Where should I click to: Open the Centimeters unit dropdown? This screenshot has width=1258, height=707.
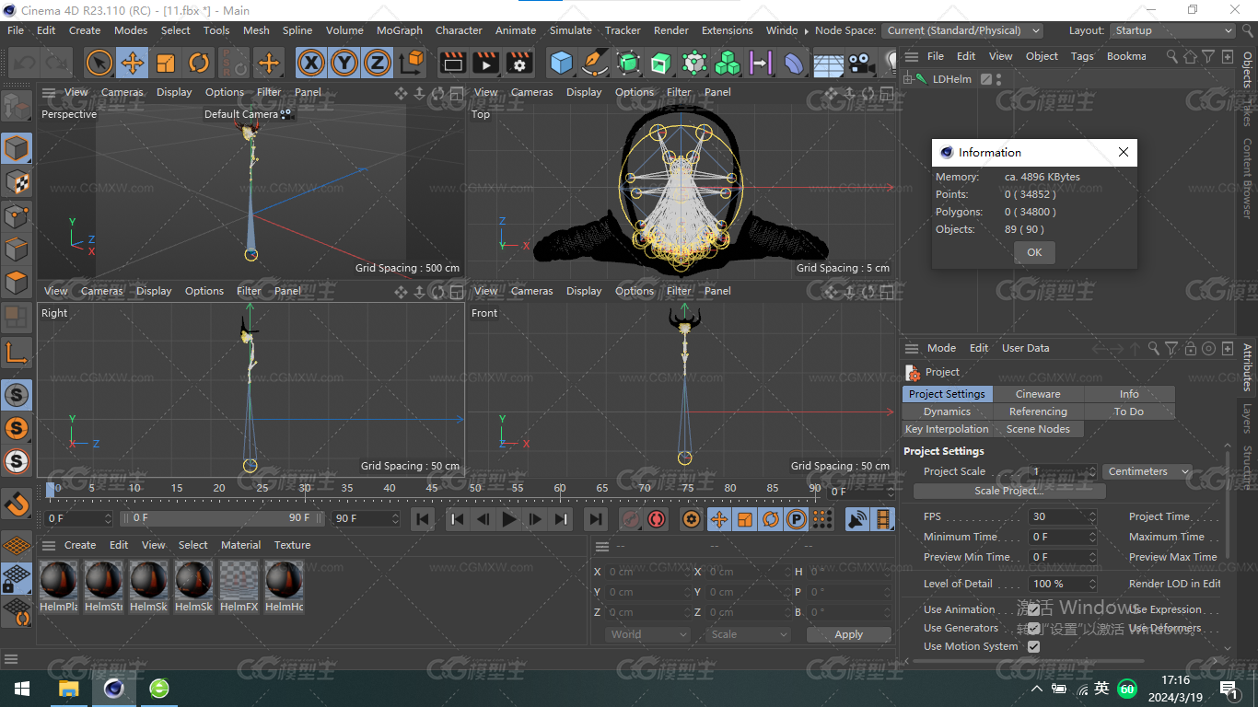[1147, 471]
